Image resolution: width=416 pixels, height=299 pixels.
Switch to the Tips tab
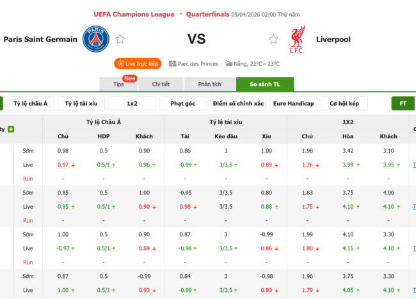[x=119, y=84]
